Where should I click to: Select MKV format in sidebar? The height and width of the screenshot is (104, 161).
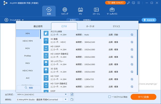point(28,63)
